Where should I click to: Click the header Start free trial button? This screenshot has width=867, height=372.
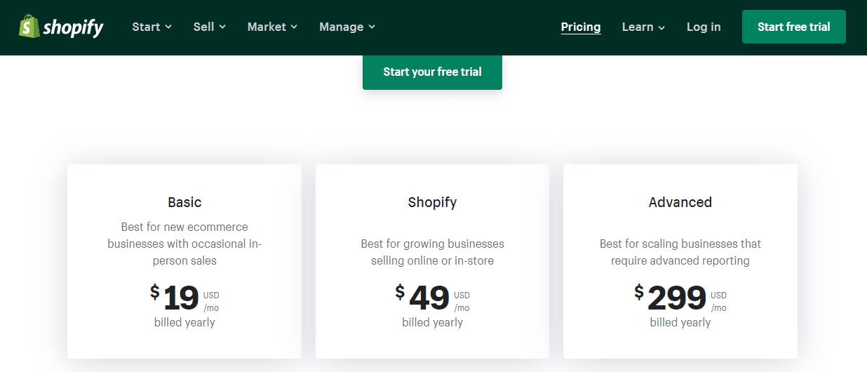click(x=794, y=27)
